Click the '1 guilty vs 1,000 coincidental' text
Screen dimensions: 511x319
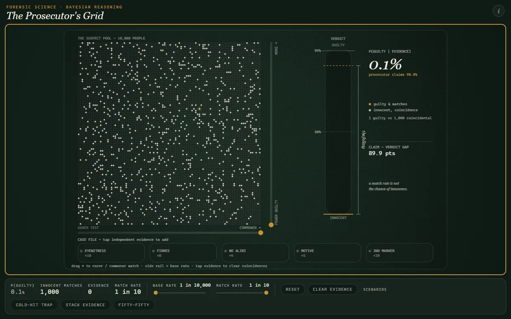click(400, 118)
